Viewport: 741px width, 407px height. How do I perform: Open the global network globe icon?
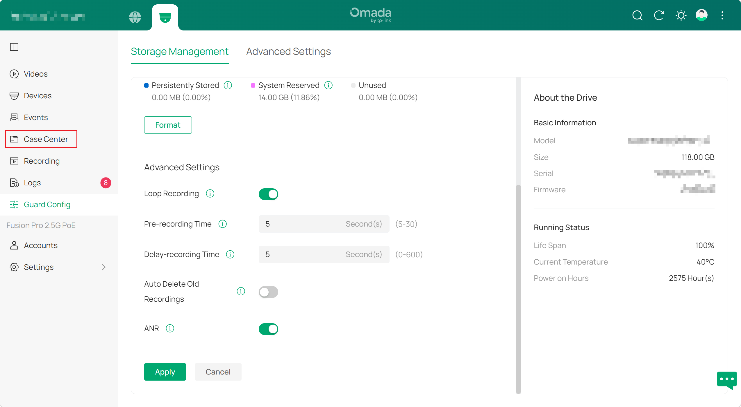135,17
